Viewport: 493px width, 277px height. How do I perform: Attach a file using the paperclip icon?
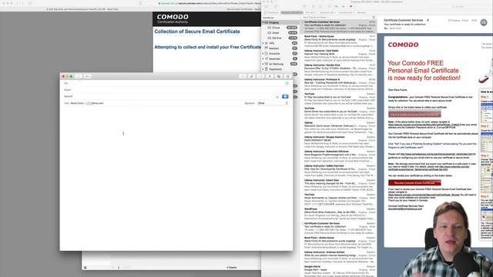click(251, 76)
